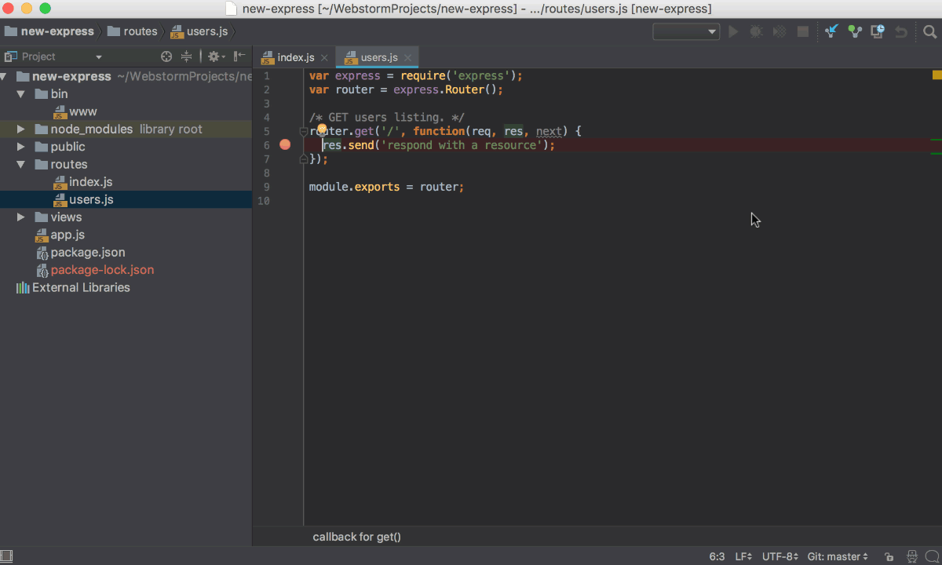This screenshot has height=565, width=942.
Task: Toggle the read-only lock icon in status bar
Action: (889, 556)
